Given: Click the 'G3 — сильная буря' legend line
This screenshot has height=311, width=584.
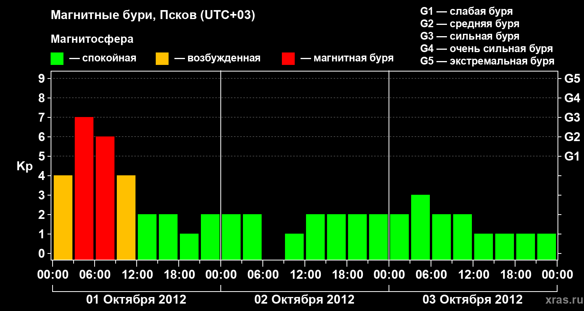Looking at the screenshot, I should (470, 36).
